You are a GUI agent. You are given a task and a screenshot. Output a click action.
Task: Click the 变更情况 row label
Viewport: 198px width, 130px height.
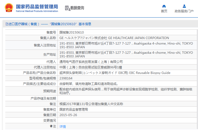pos(50,121)
